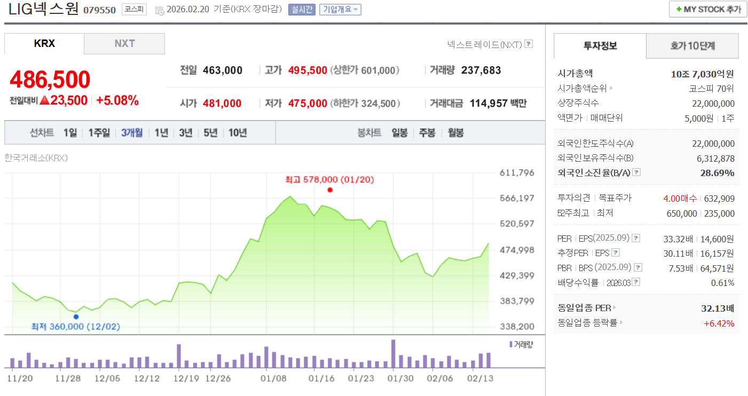748x396 pixels.
Task: Click the calendar icon beside 2026.02.20 date
Action: coord(160,10)
